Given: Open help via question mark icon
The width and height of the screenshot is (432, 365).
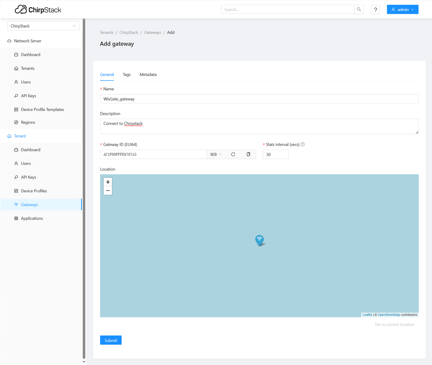Looking at the screenshot, I should click(376, 9).
